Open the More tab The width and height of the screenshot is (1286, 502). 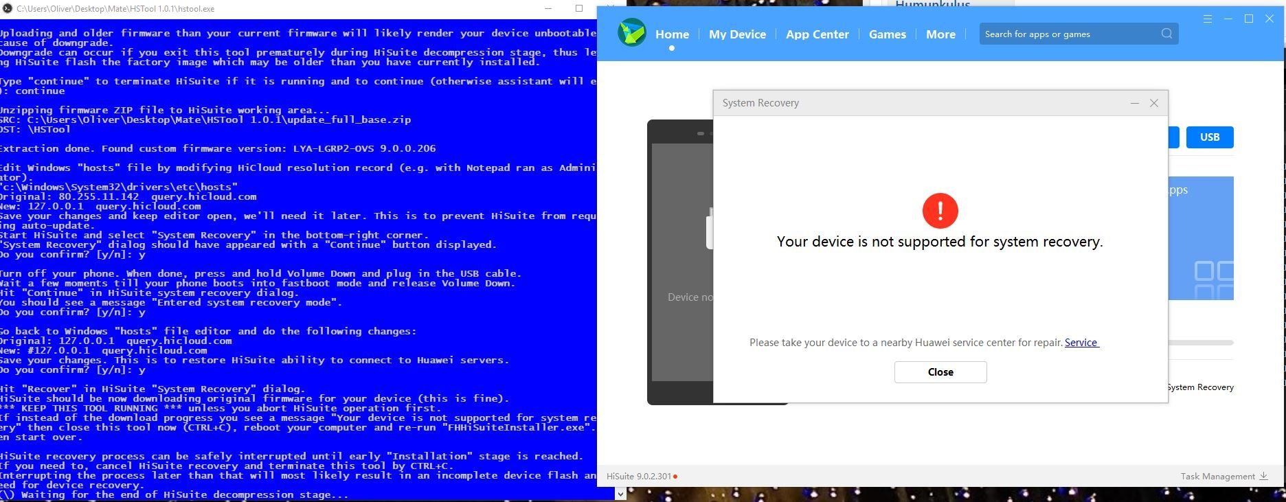(x=940, y=34)
